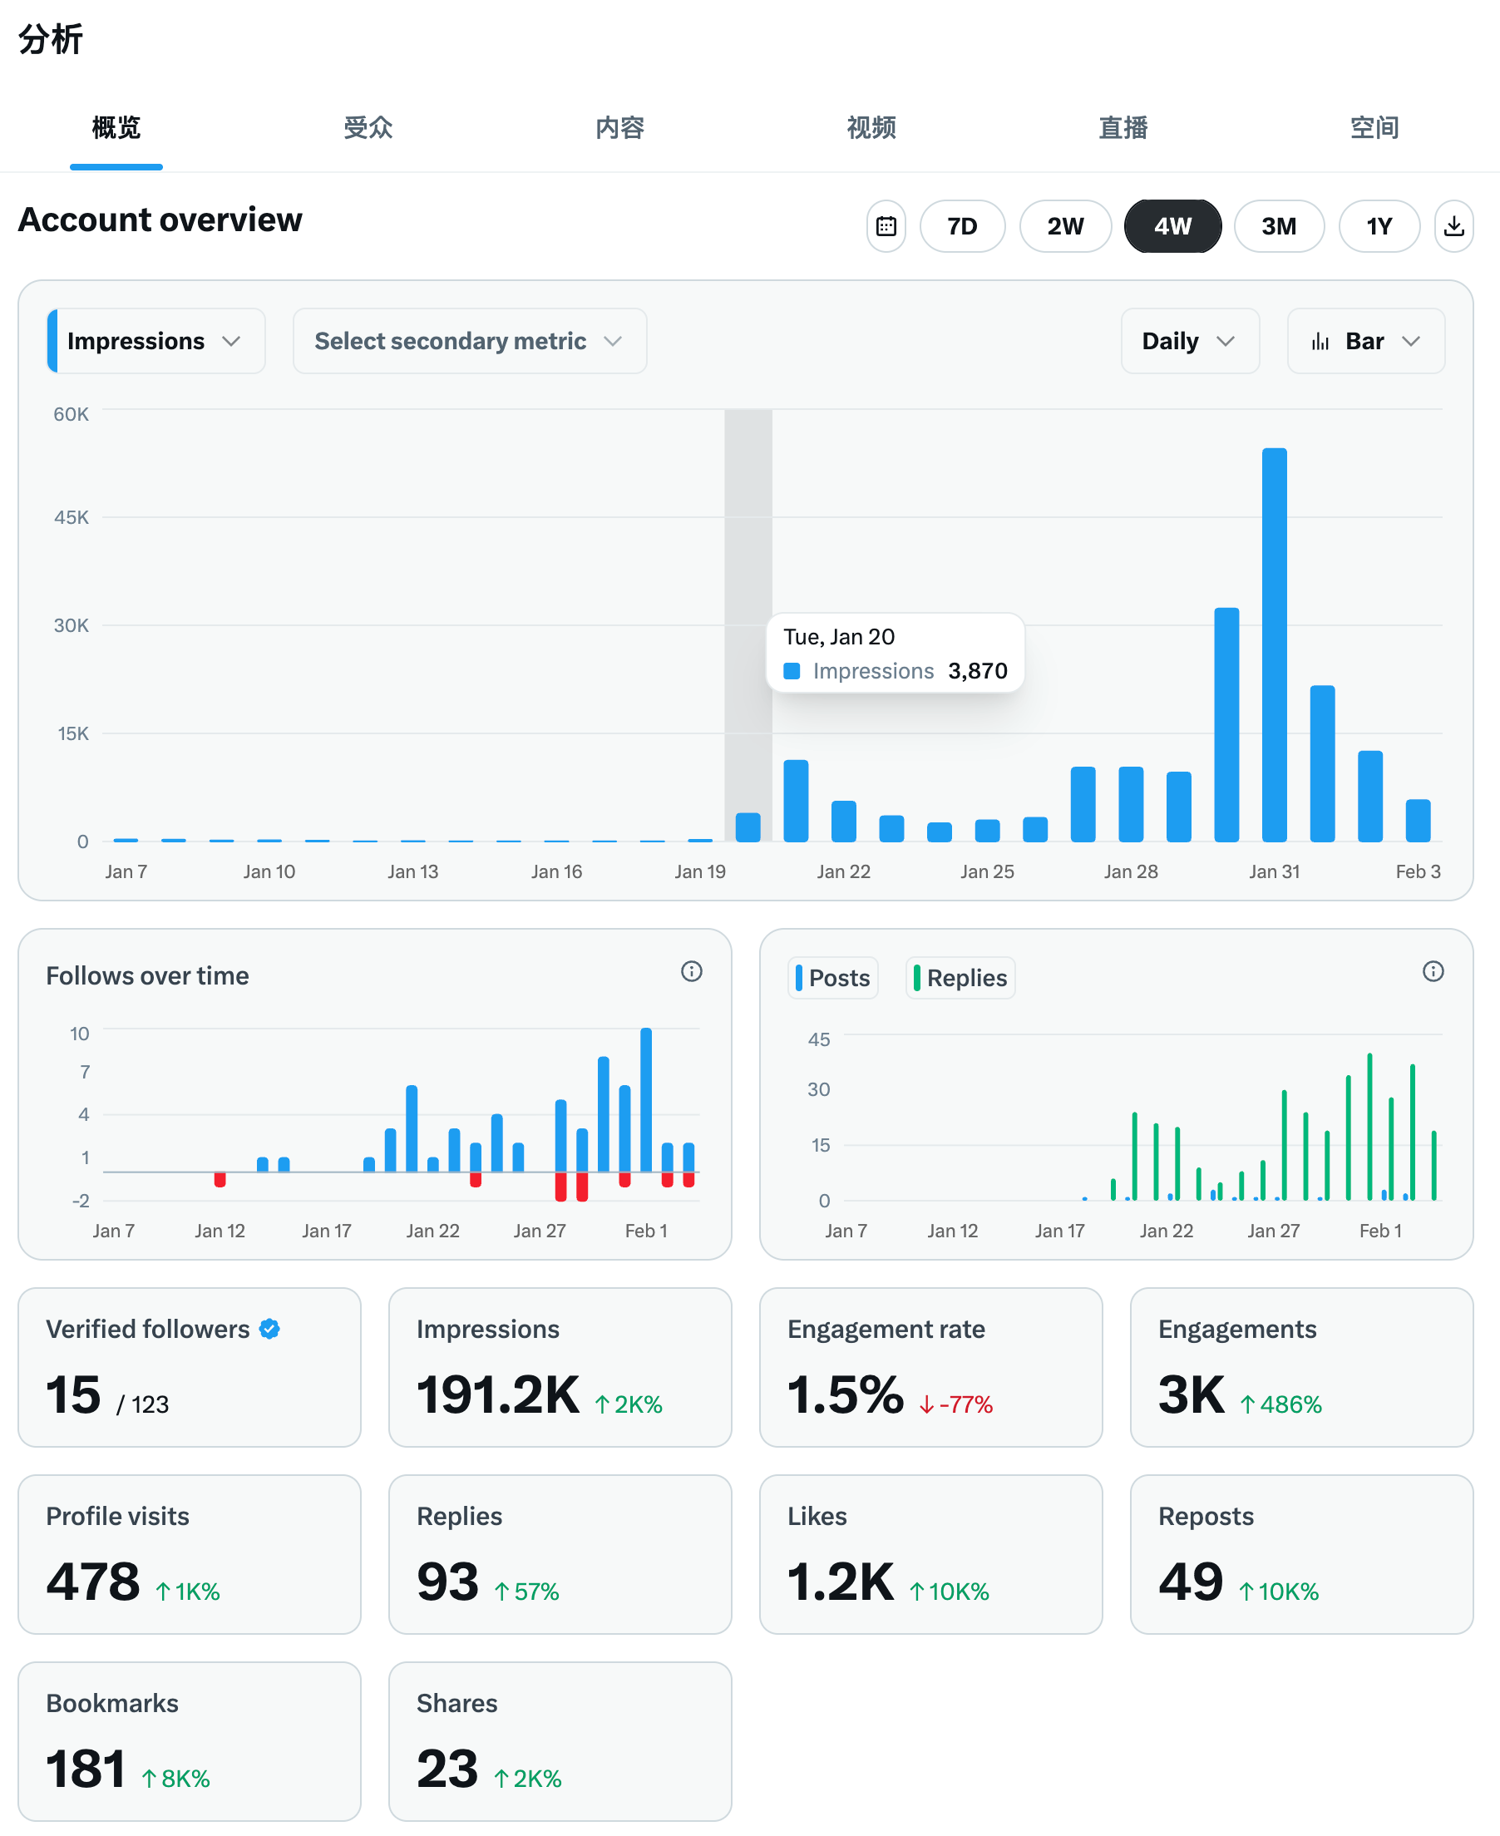Select the 7D time range

pyautogui.click(x=962, y=226)
